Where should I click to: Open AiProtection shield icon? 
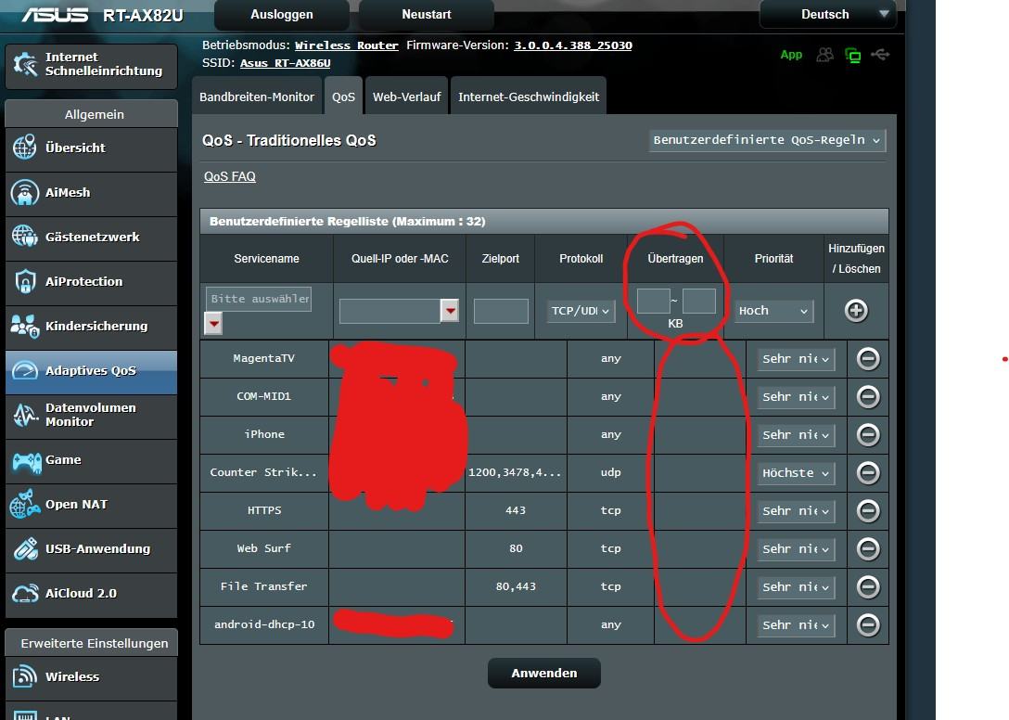(25, 281)
